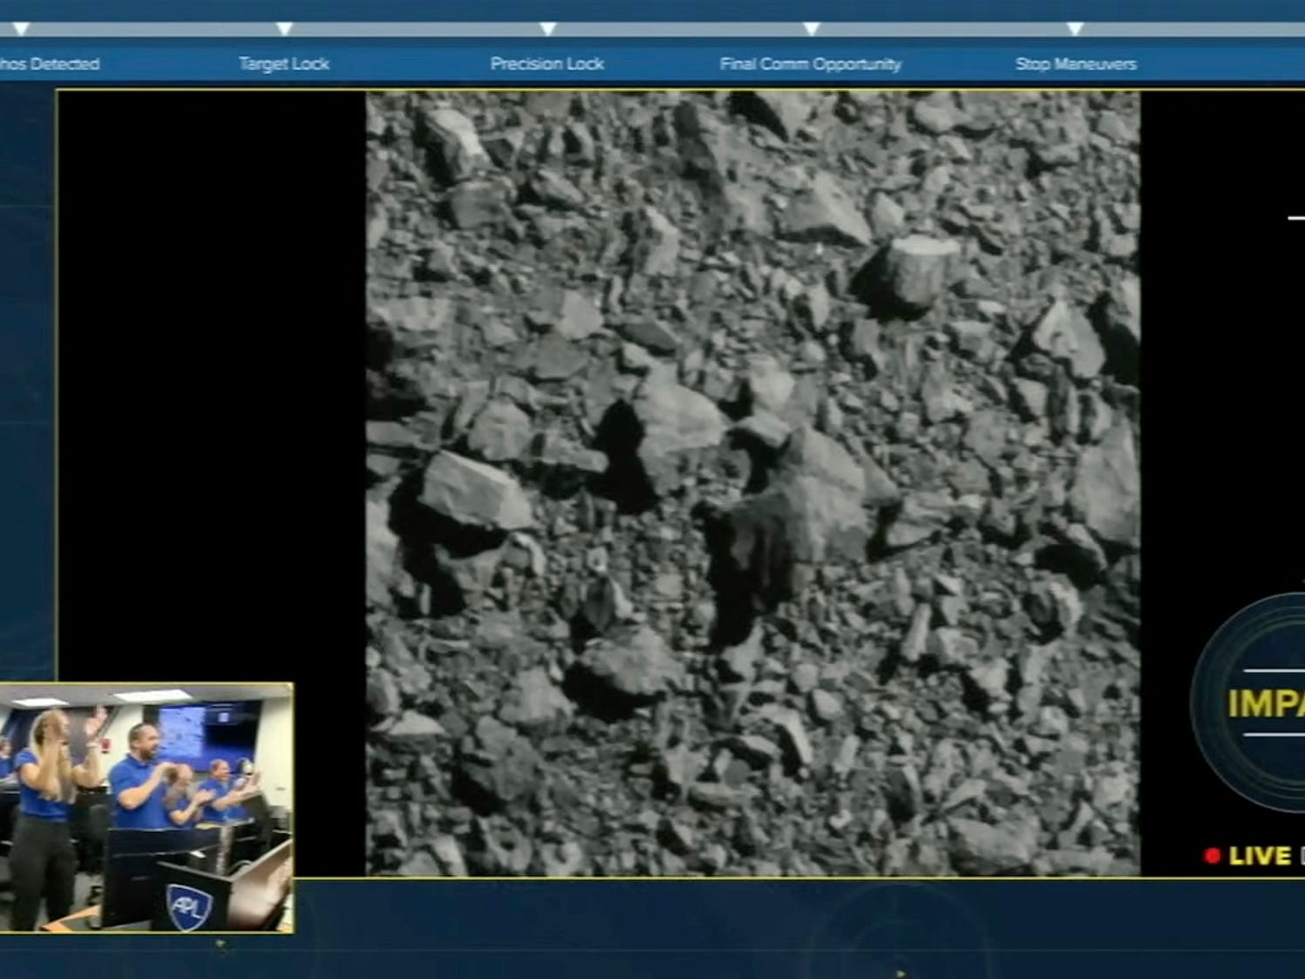This screenshot has width=1305, height=979.
Task: Click the Didymos Detected marker triangle
Action: tap(21, 29)
